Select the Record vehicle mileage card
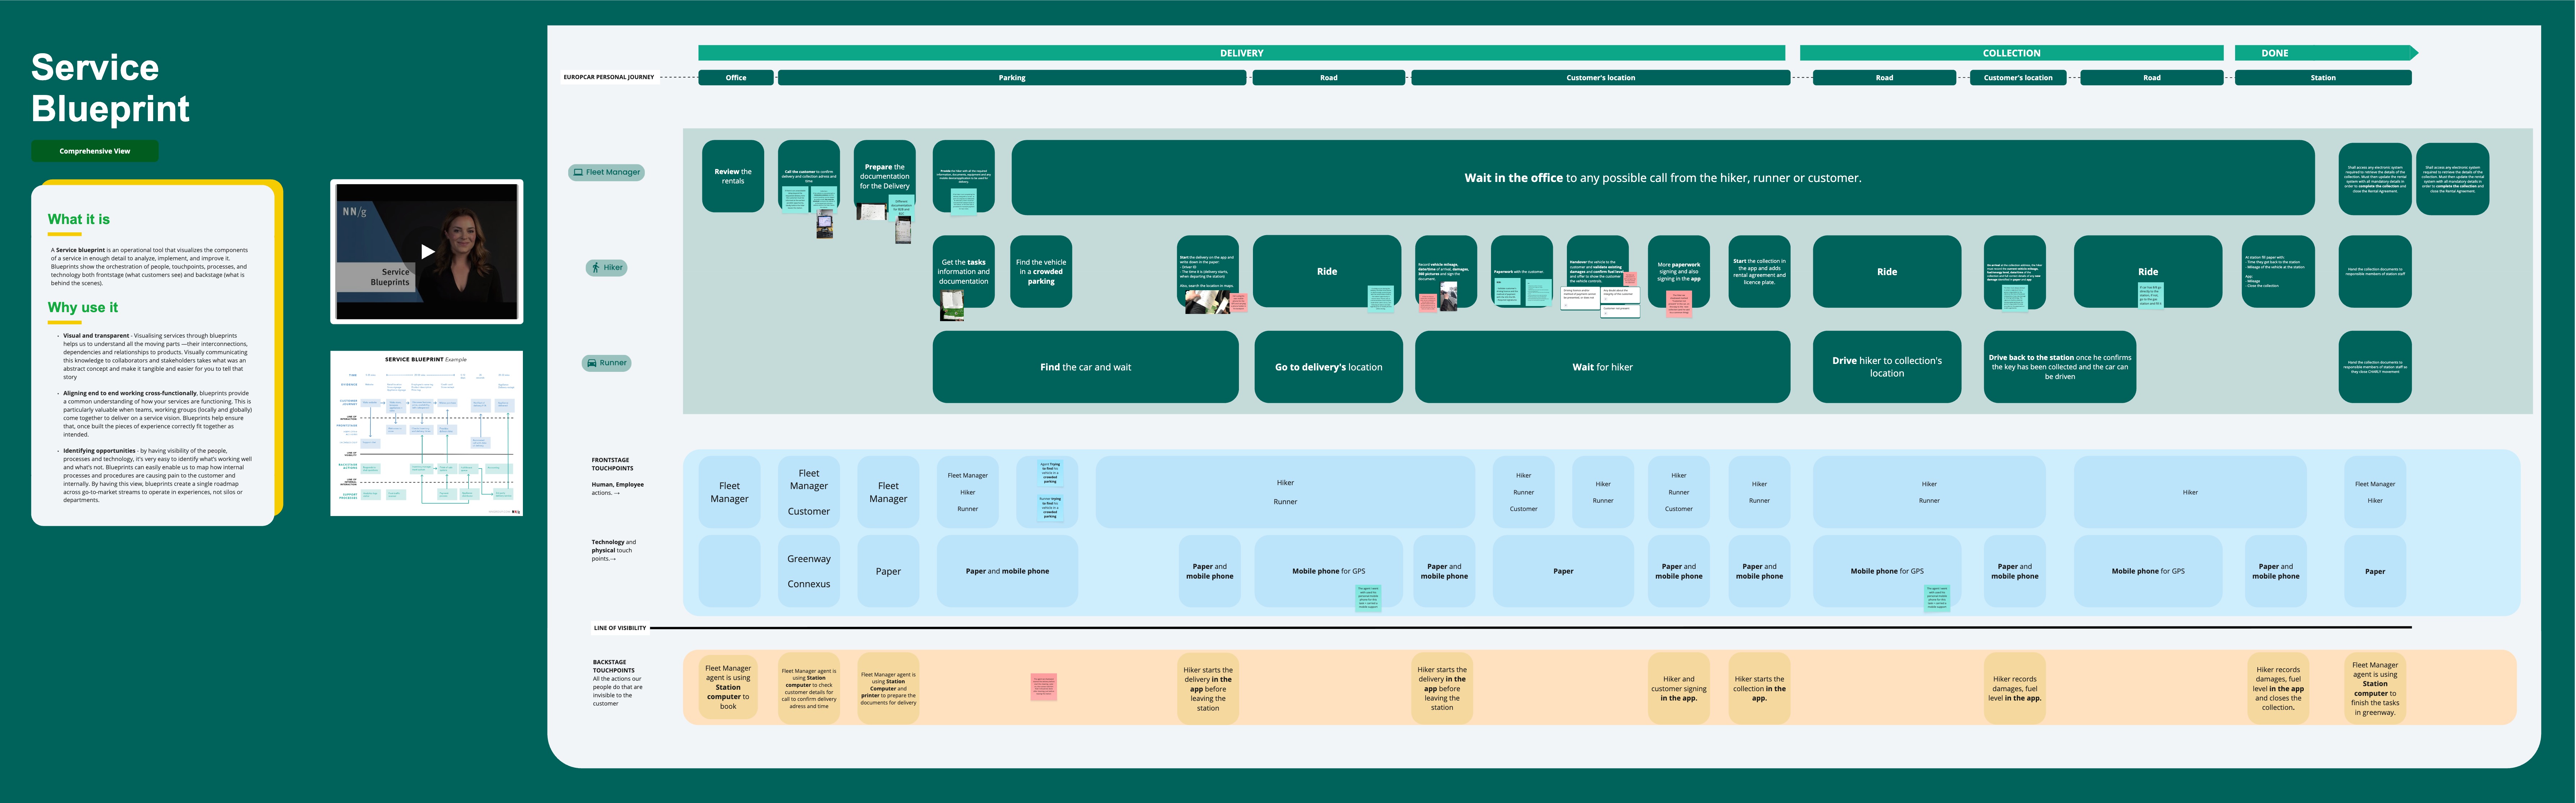This screenshot has height=803, width=2576. tap(1446, 271)
